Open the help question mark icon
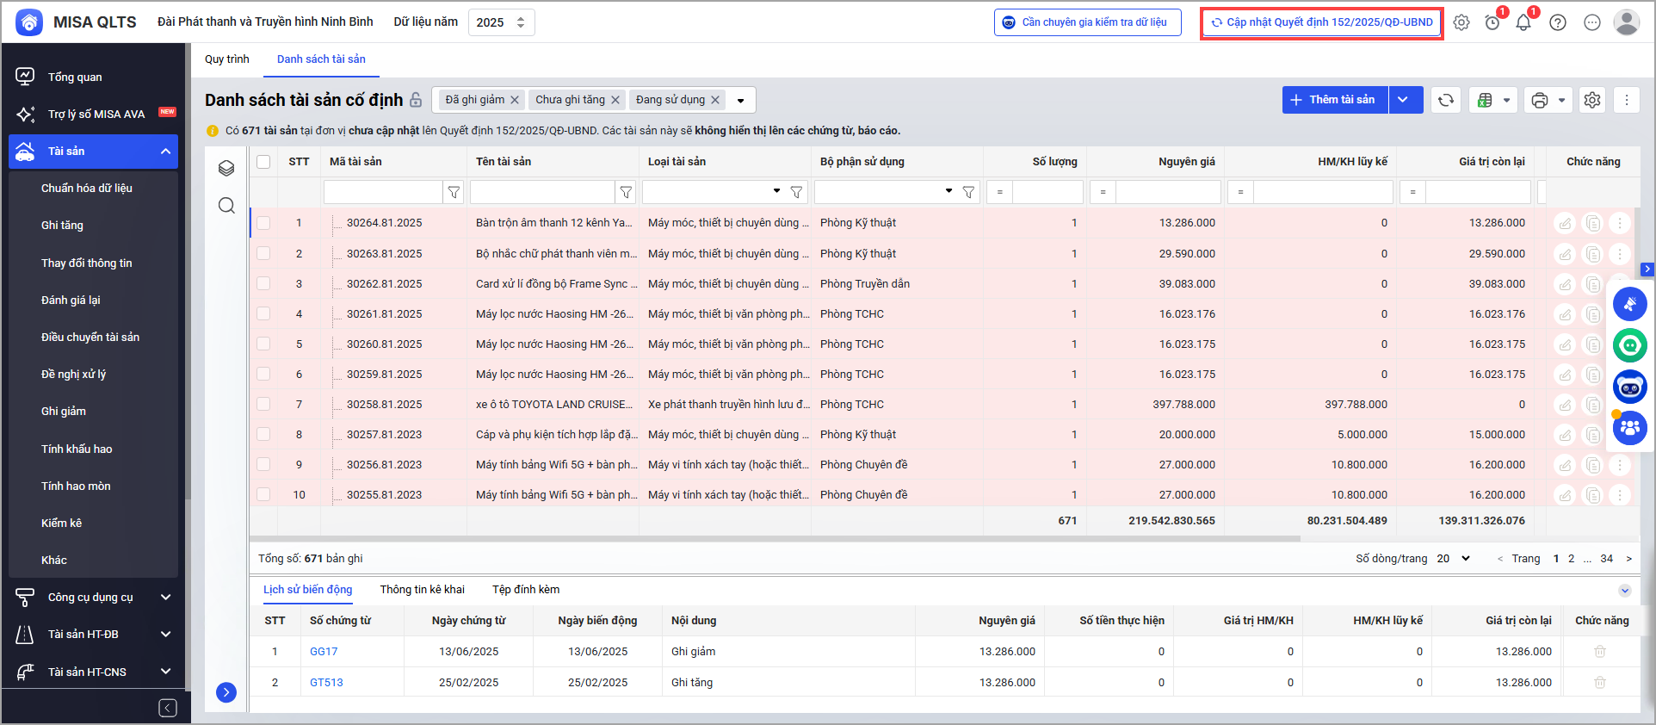Viewport: 1656px width, 725px height. click(x=1558, y=22)
